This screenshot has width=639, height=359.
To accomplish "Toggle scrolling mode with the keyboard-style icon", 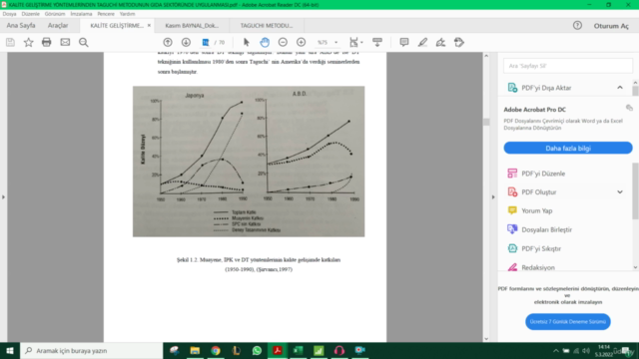I will tap(377, 42).
